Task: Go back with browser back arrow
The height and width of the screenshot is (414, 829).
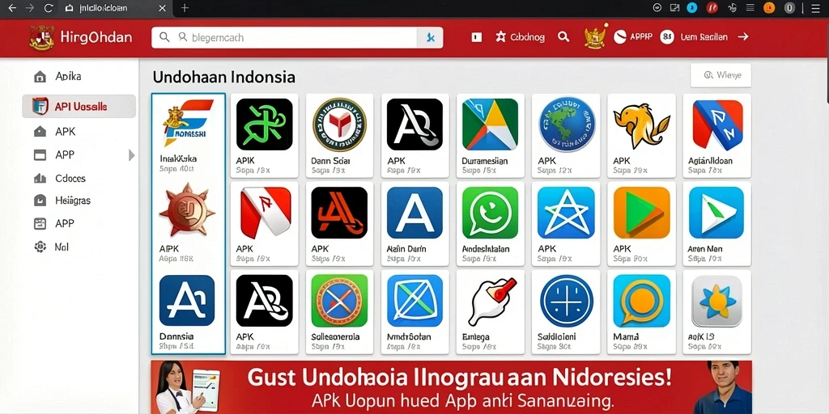Action: (x=11, y=8)
